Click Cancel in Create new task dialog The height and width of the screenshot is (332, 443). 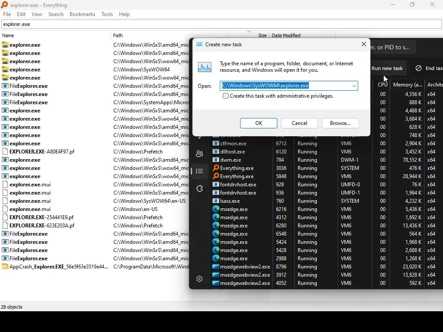(299, 123)
